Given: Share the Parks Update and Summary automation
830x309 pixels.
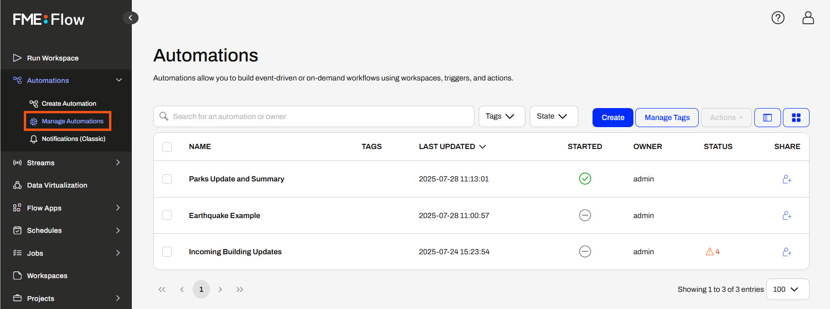Looking at the screenshot, I should 787,179.
